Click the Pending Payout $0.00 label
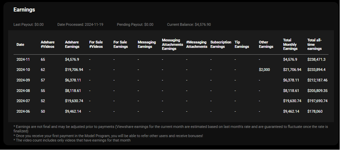Viewport: 340px width, 150px height. [135, 25]
